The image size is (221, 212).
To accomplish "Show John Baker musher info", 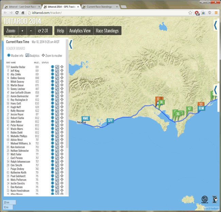I will point(52,121).
